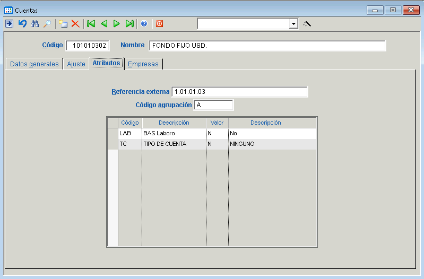Create a new record with the toolbar icon

pos(63,24)
